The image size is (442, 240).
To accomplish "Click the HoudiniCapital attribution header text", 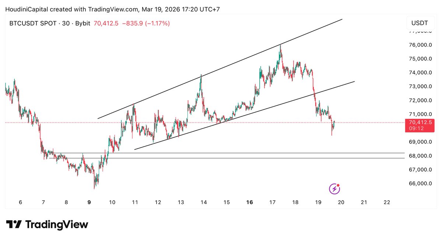I will click(x=112, y=9).
